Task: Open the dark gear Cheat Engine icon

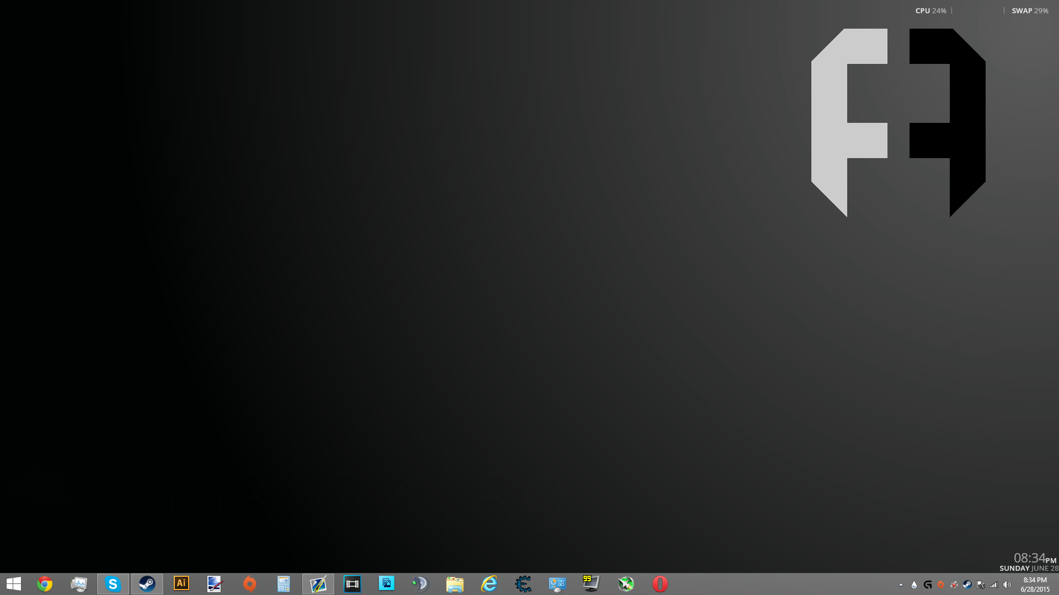Action: pos(523,584)
